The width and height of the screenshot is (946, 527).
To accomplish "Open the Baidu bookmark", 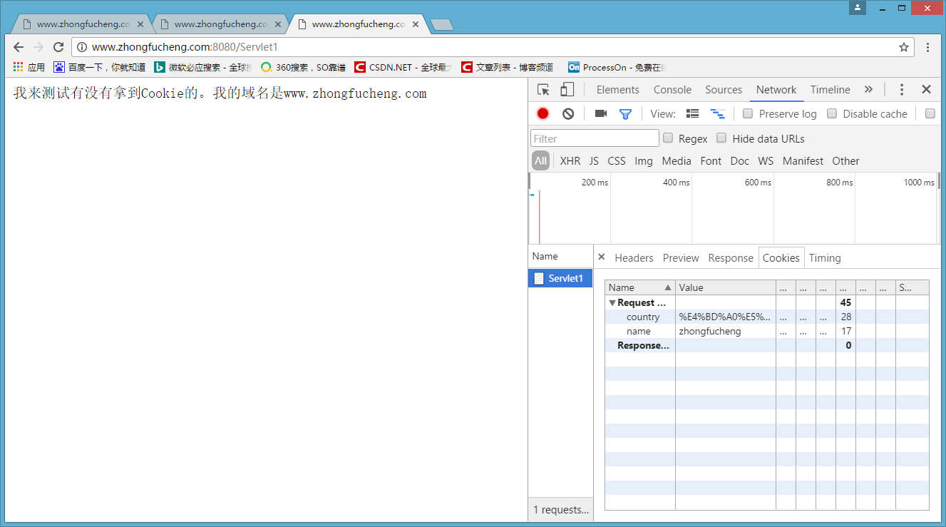I will coord(100,67).
